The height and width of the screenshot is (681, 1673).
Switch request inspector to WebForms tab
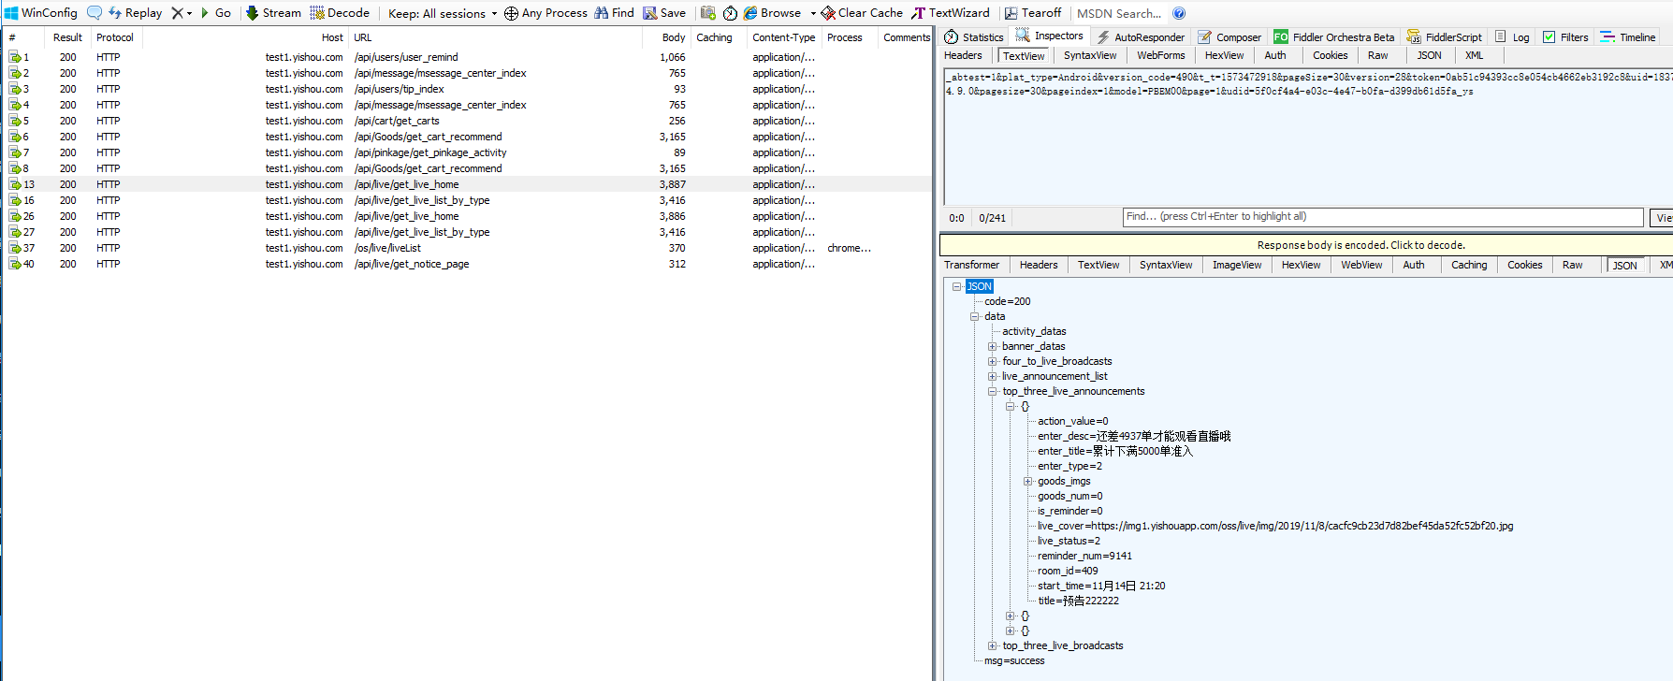click(1160, 55)
